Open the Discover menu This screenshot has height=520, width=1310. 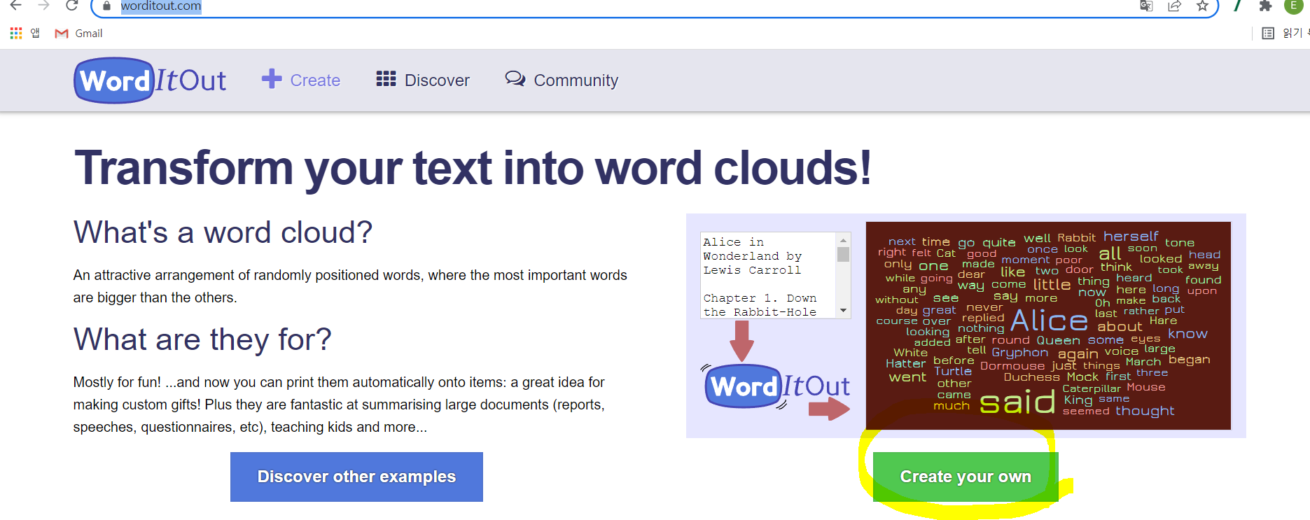click(423, 80)
